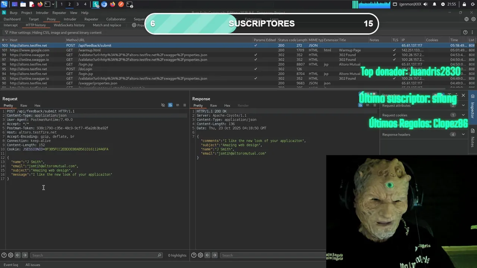Image resolution: width=477 pixels, height=268 pixels.
Task: Launch the terminal emulator from the panel
Action: click(x=47, y=4)
